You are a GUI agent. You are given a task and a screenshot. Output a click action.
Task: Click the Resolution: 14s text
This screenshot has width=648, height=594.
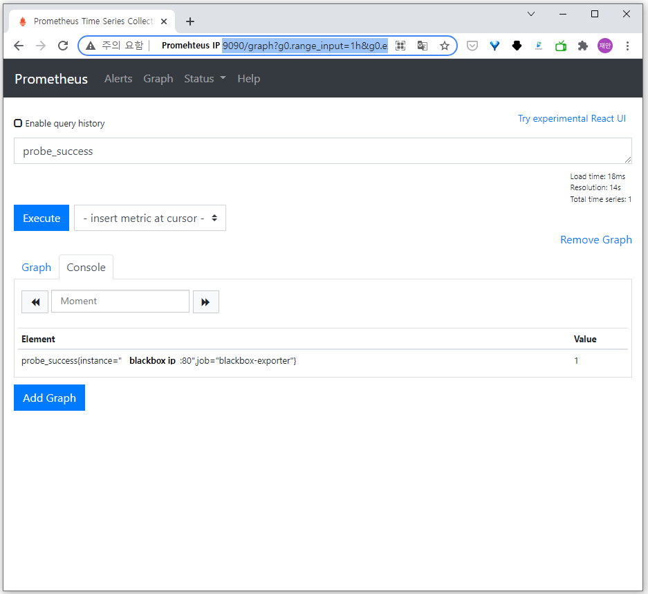595,187
